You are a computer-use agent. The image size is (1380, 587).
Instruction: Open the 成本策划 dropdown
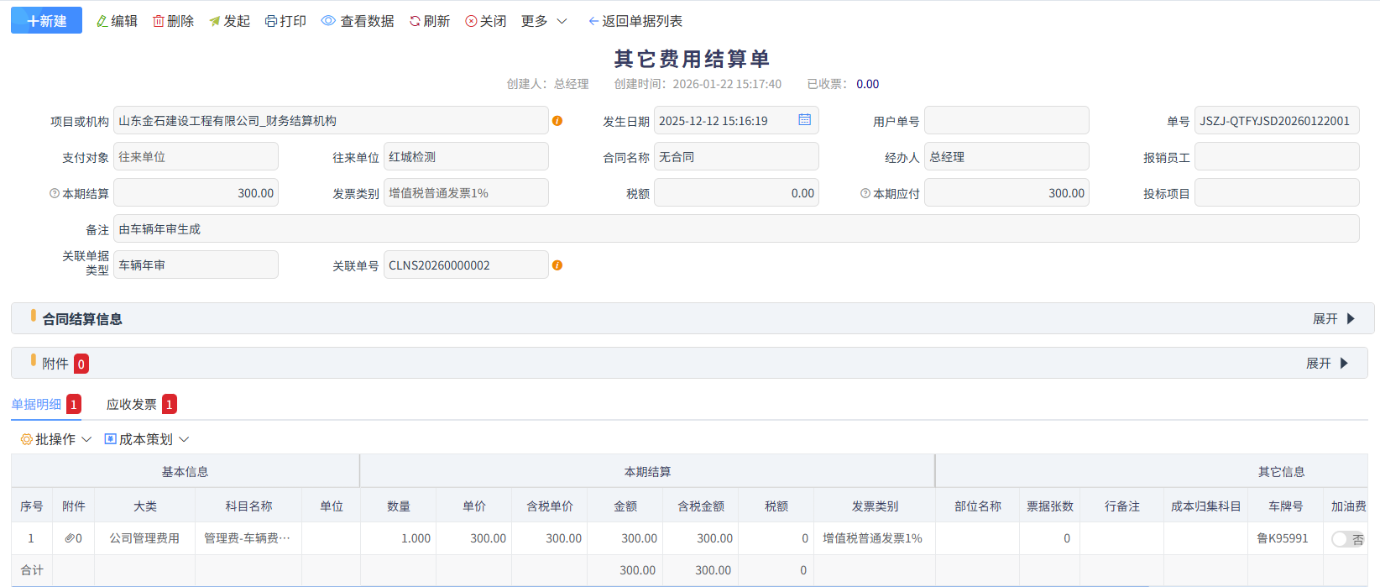click(147, 439)
